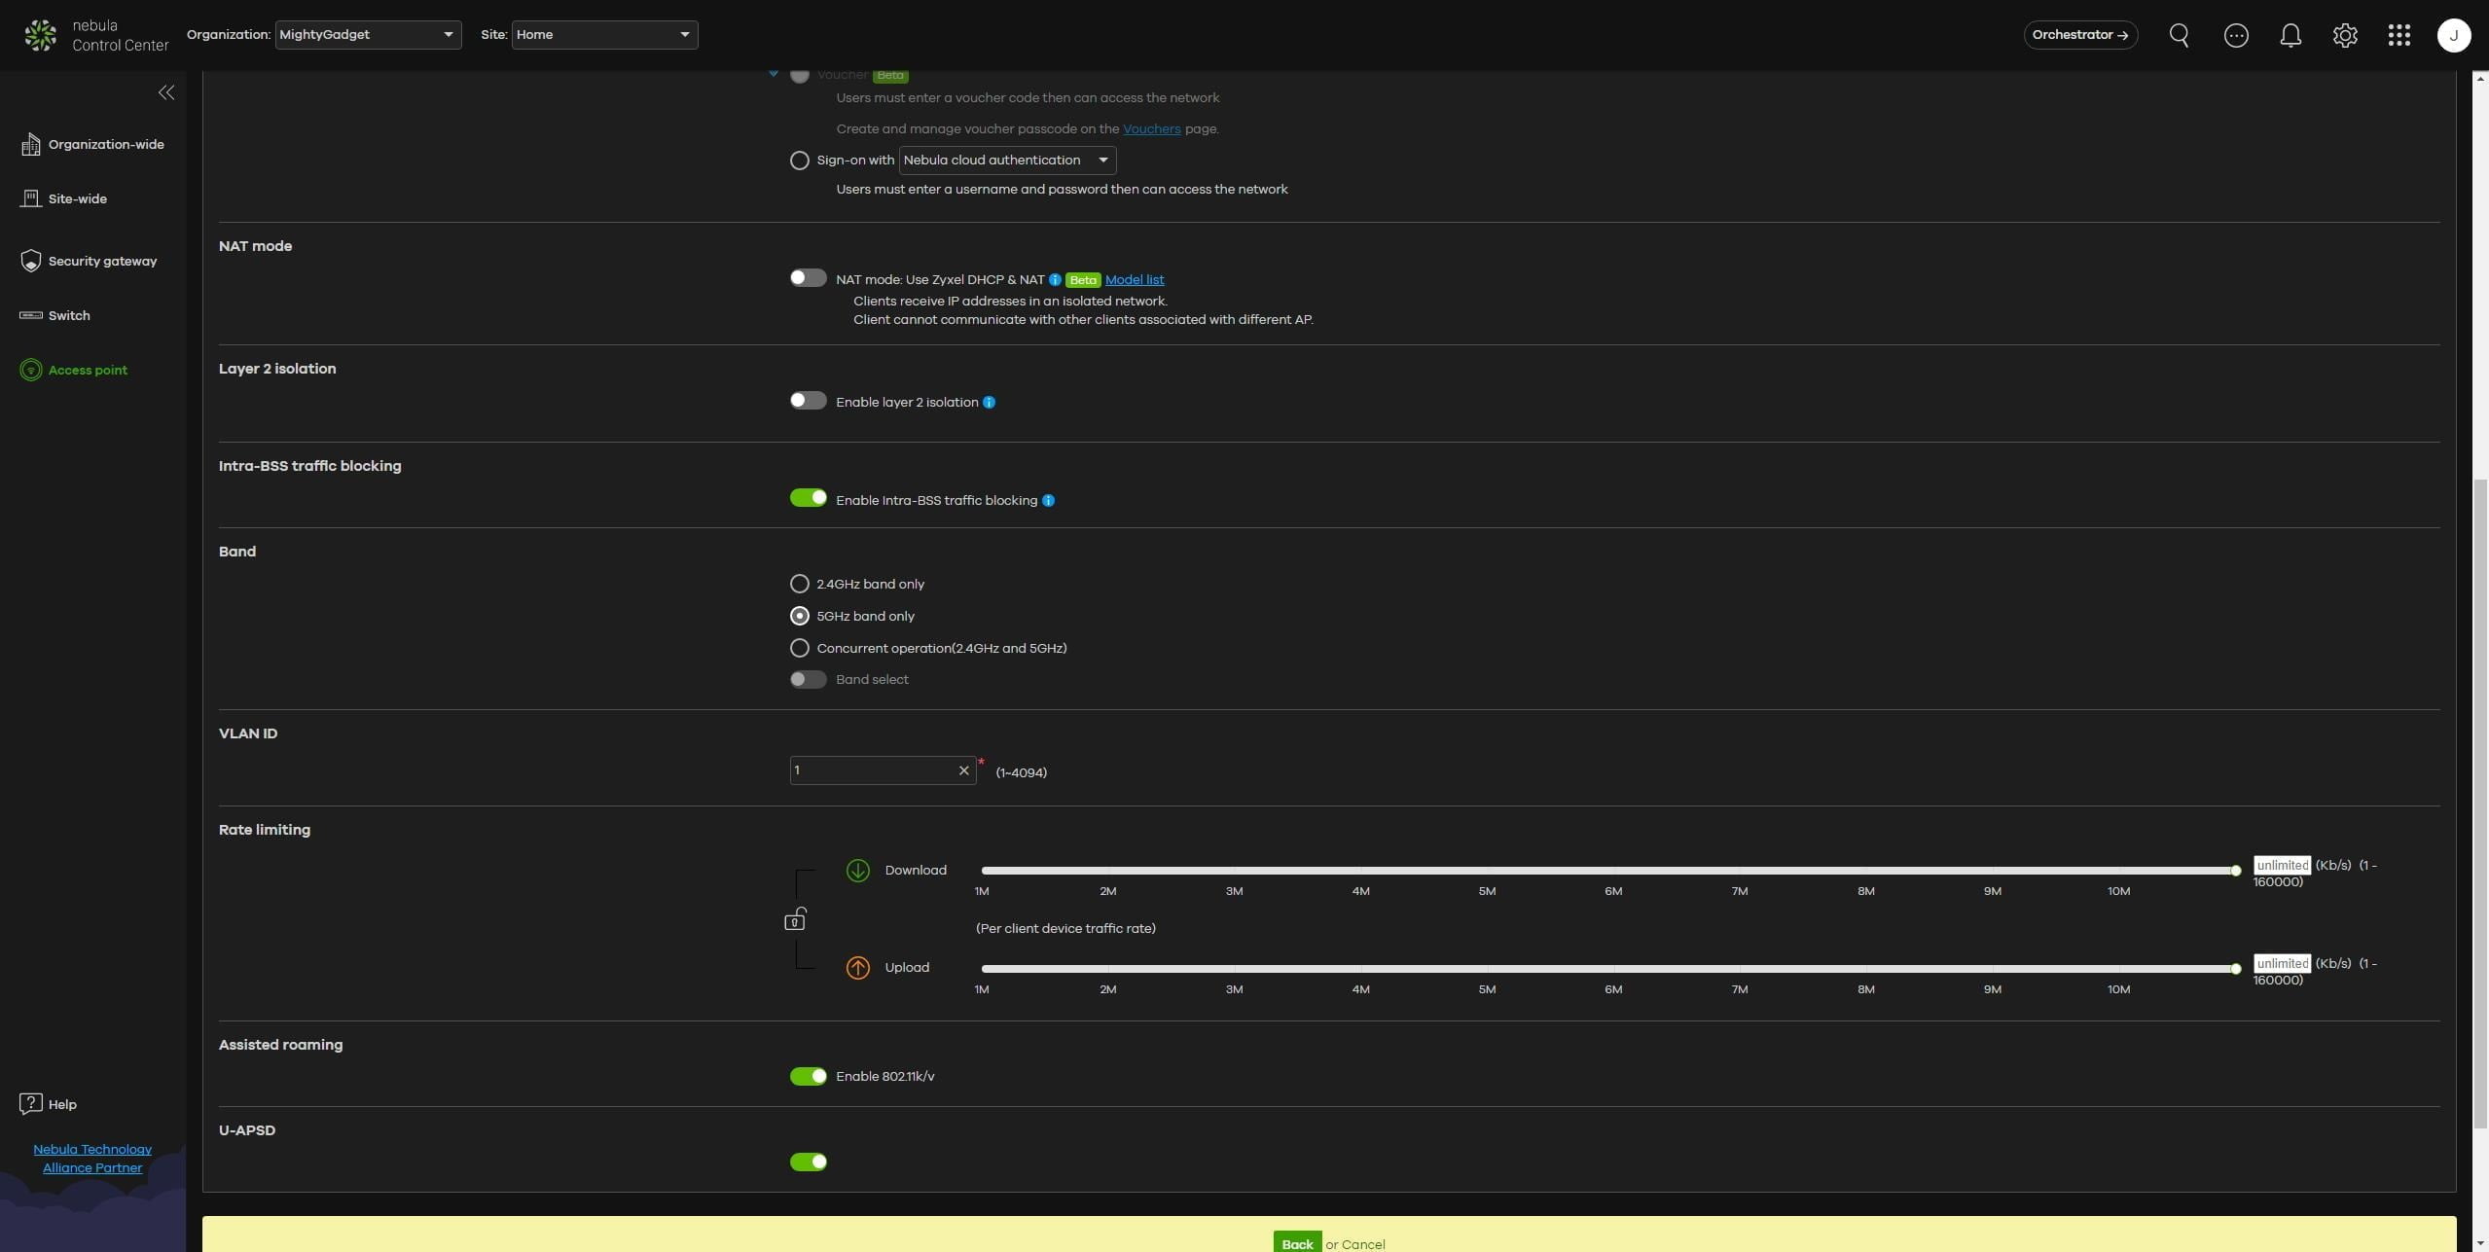Open the notifications bell

click(x=2291, y=36)
